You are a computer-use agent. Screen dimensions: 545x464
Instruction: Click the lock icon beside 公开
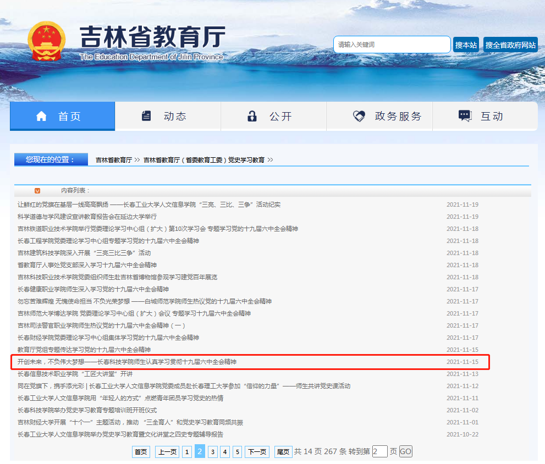(252, 116)
